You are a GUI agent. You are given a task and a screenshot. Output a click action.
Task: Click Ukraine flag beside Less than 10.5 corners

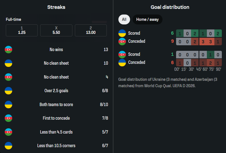coord(9,146)
